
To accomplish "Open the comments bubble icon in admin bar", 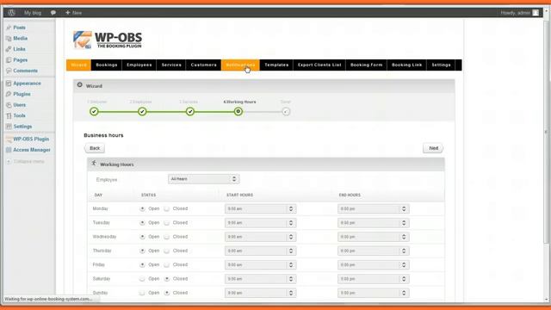I will pos(53,13).
